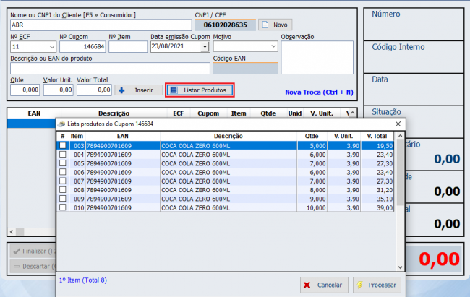
Task: Click scroll up arrow of main items grid
Action: pyautogui.click(x=353, y=113)
